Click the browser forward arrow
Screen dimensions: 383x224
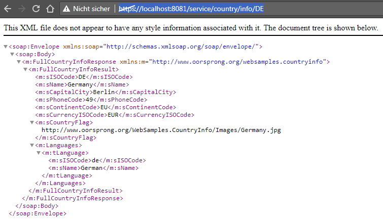21,9
